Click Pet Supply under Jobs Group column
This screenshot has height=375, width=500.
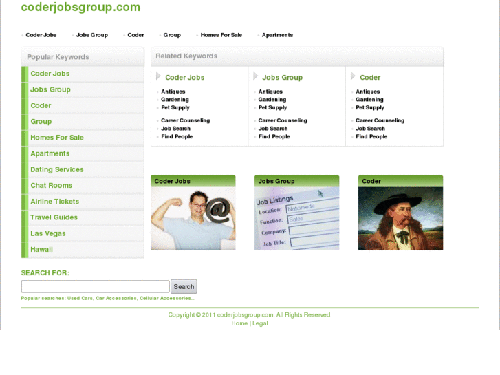tap(272, 107)
